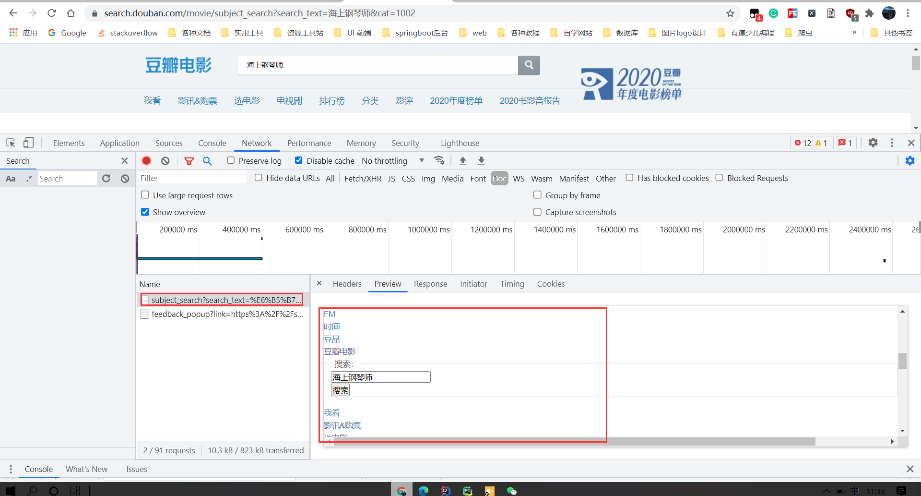The image size is (921, 496).
Task: Switch to the Console tab in DevTools
Action: (x=212, y=143)
